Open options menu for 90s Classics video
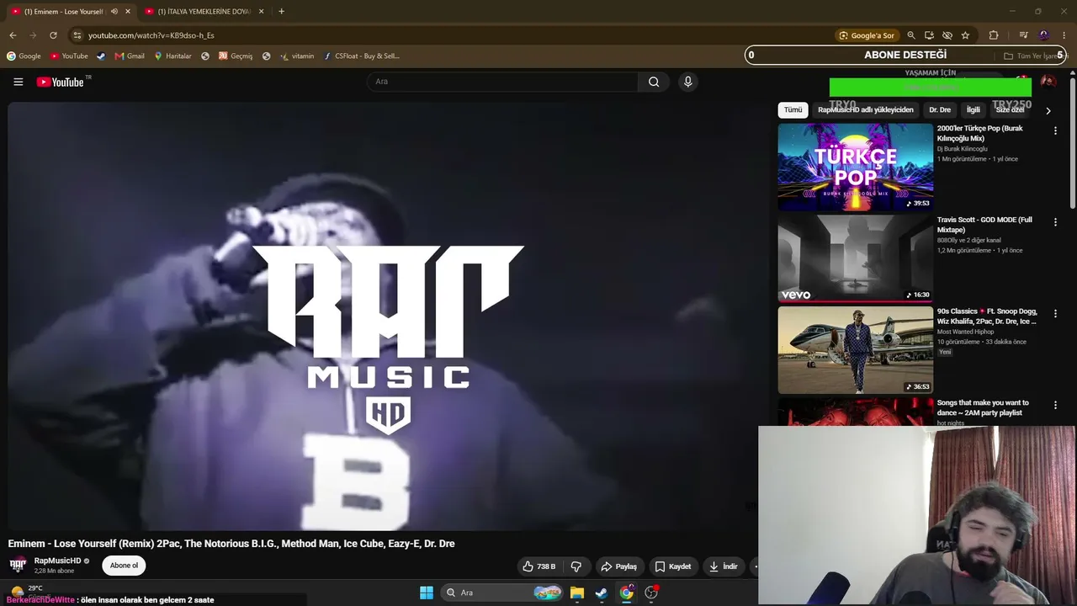 [x=1055, y=313]
